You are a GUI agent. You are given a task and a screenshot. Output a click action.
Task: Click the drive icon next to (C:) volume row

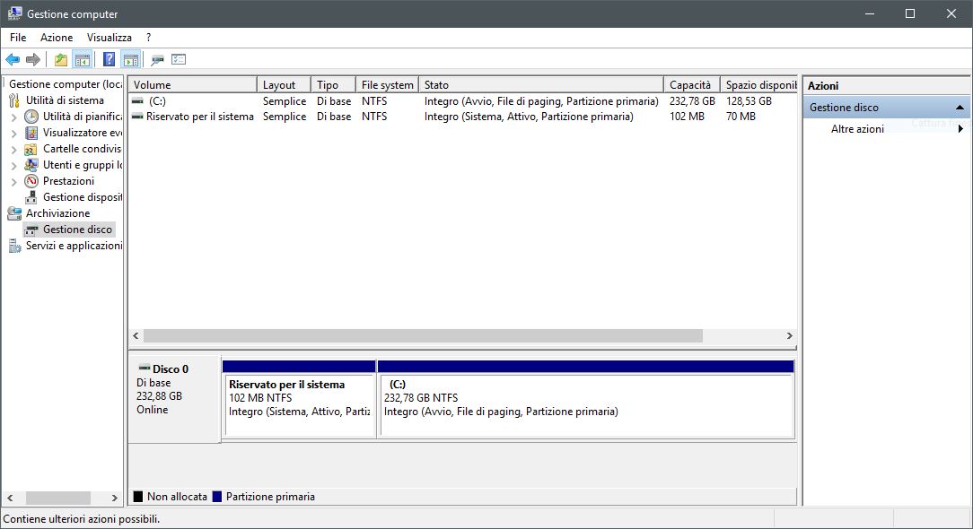[x=137, y=101]
